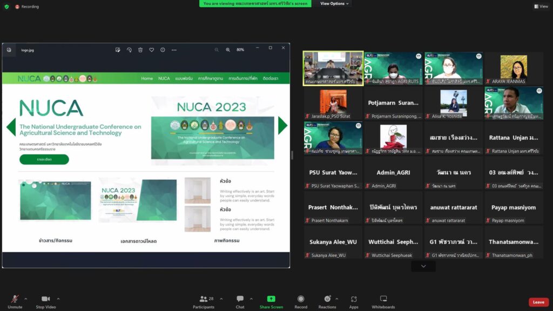Screen dimensions: 553x311
Task: Open the View Options dropdown
Action: pyautogui.click(x=334, y=4)
